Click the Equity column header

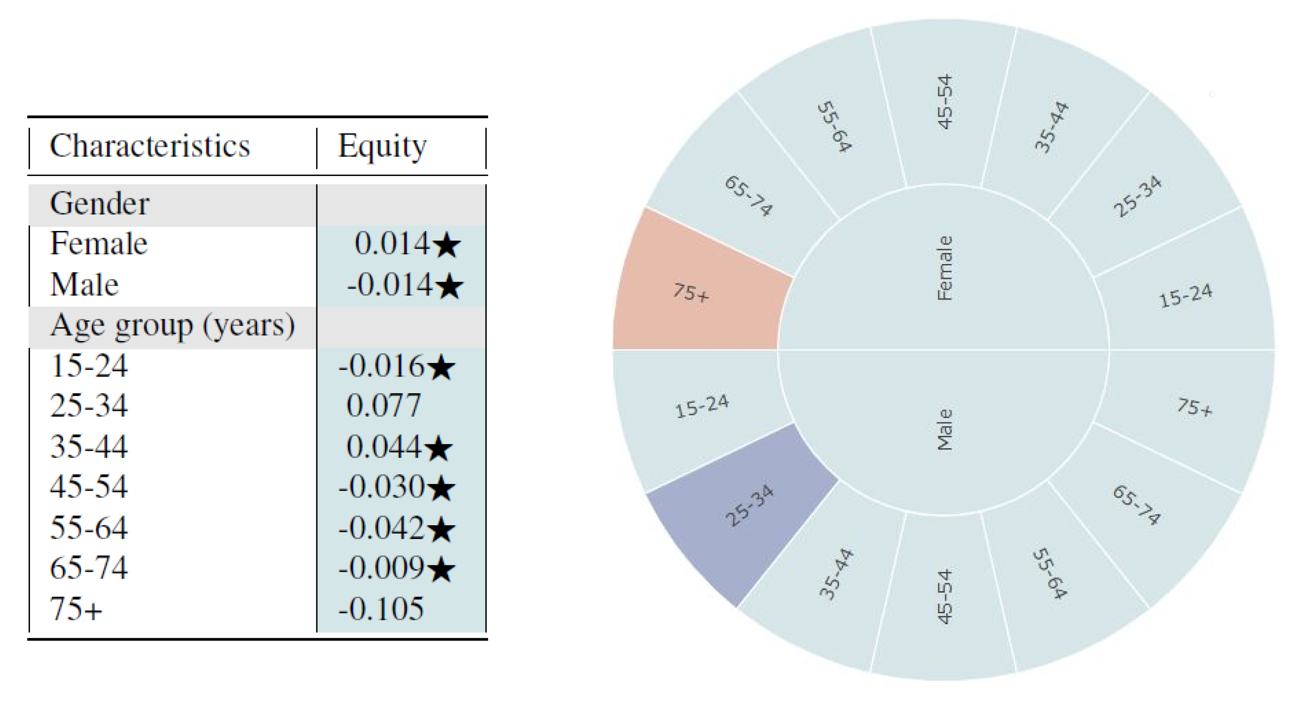382,146
